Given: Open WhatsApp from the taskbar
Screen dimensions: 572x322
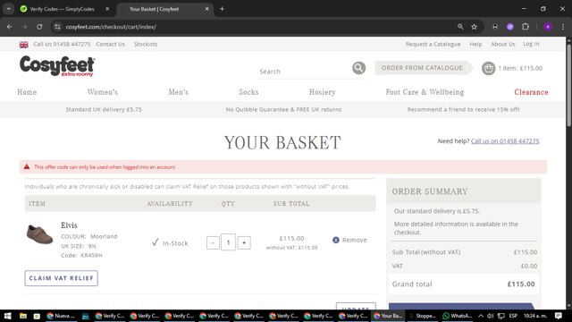Looking at the screenshot, I should coord(457,316).
